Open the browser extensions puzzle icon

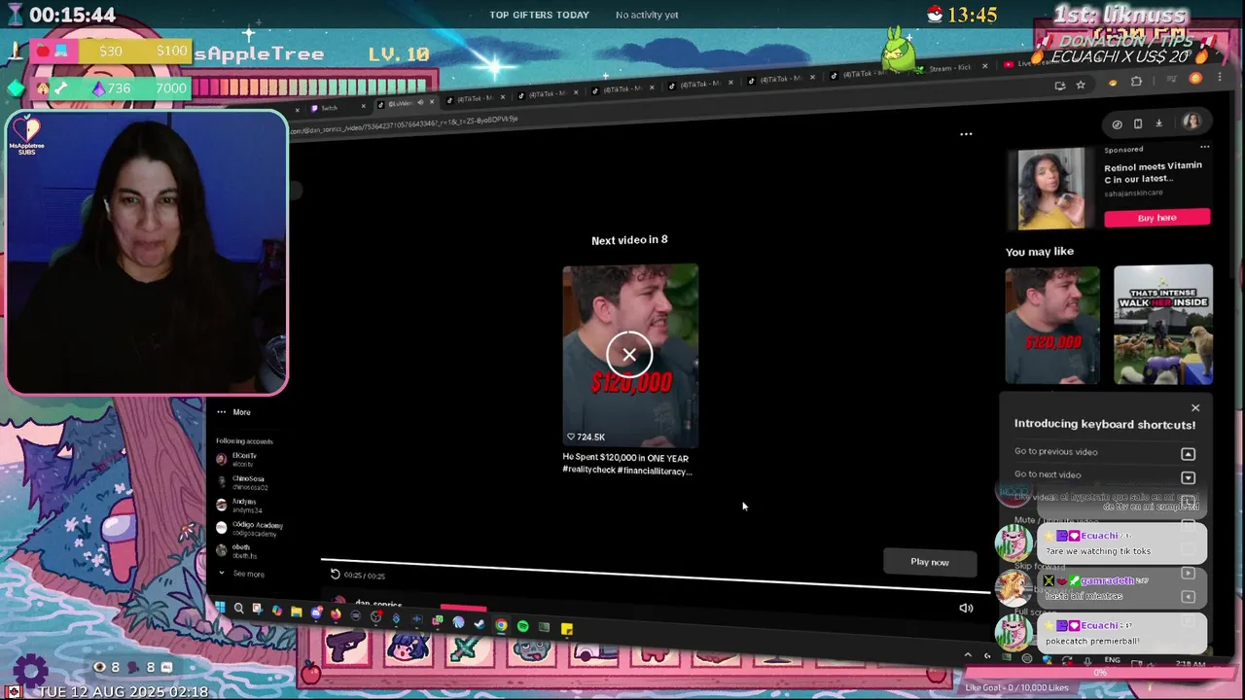(x=1136, y=82)
